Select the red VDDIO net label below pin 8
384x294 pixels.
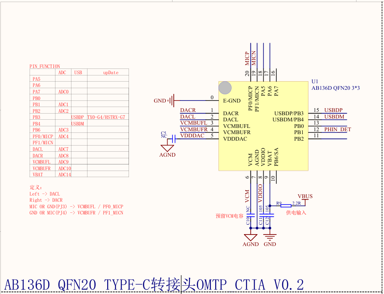pyautogui.click(x=260, y=193)
